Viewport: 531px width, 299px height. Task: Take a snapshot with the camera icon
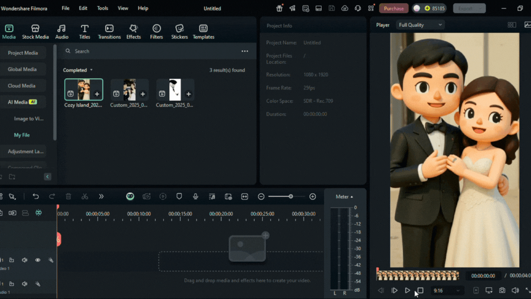502,291
